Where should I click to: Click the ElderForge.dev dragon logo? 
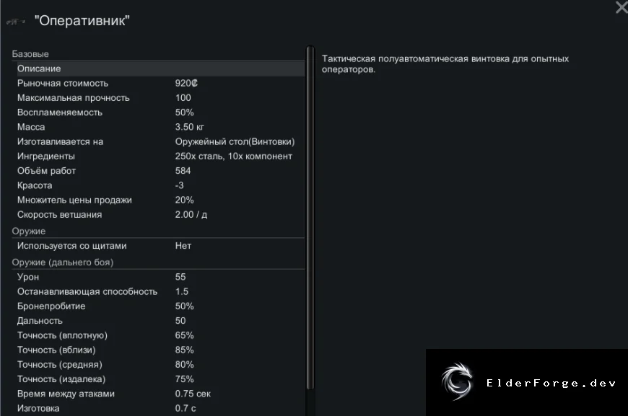(457, 381)
